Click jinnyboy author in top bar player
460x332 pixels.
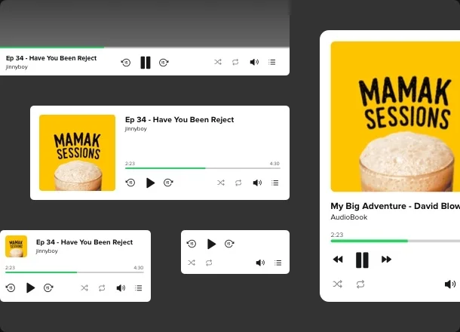click(17, 67)
